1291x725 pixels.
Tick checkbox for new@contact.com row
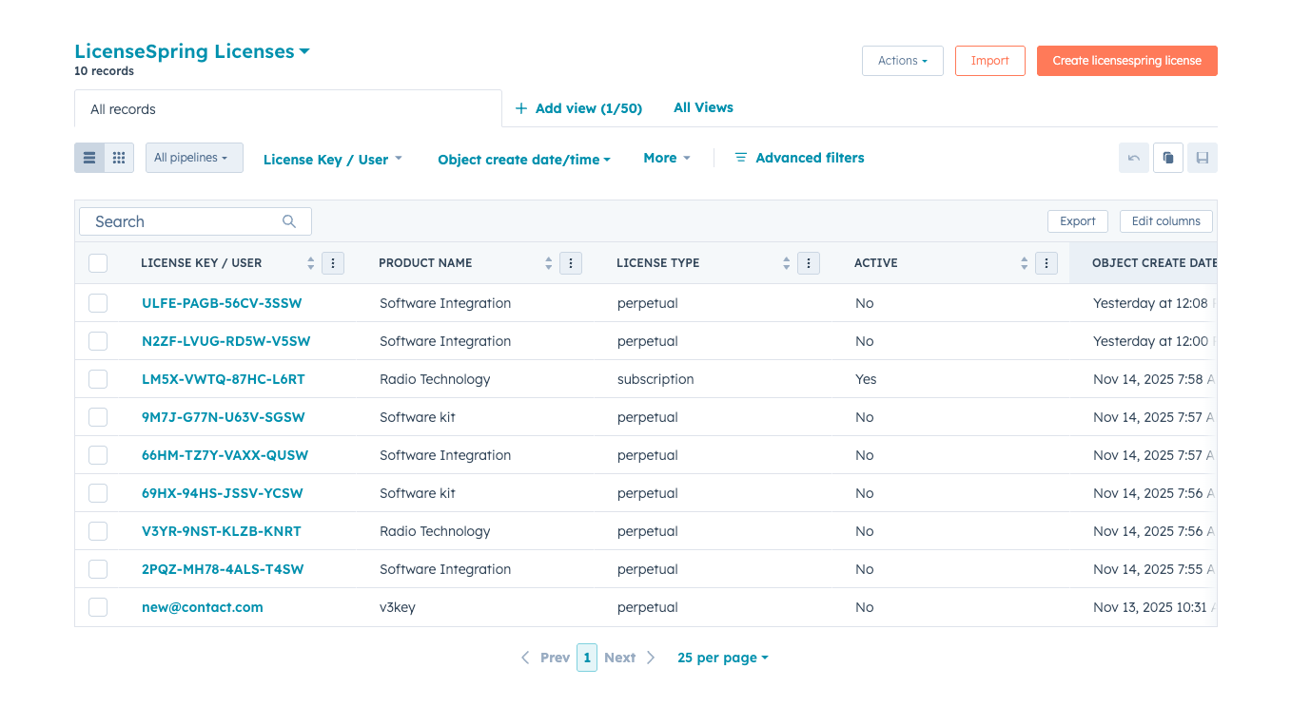(98, 607)
